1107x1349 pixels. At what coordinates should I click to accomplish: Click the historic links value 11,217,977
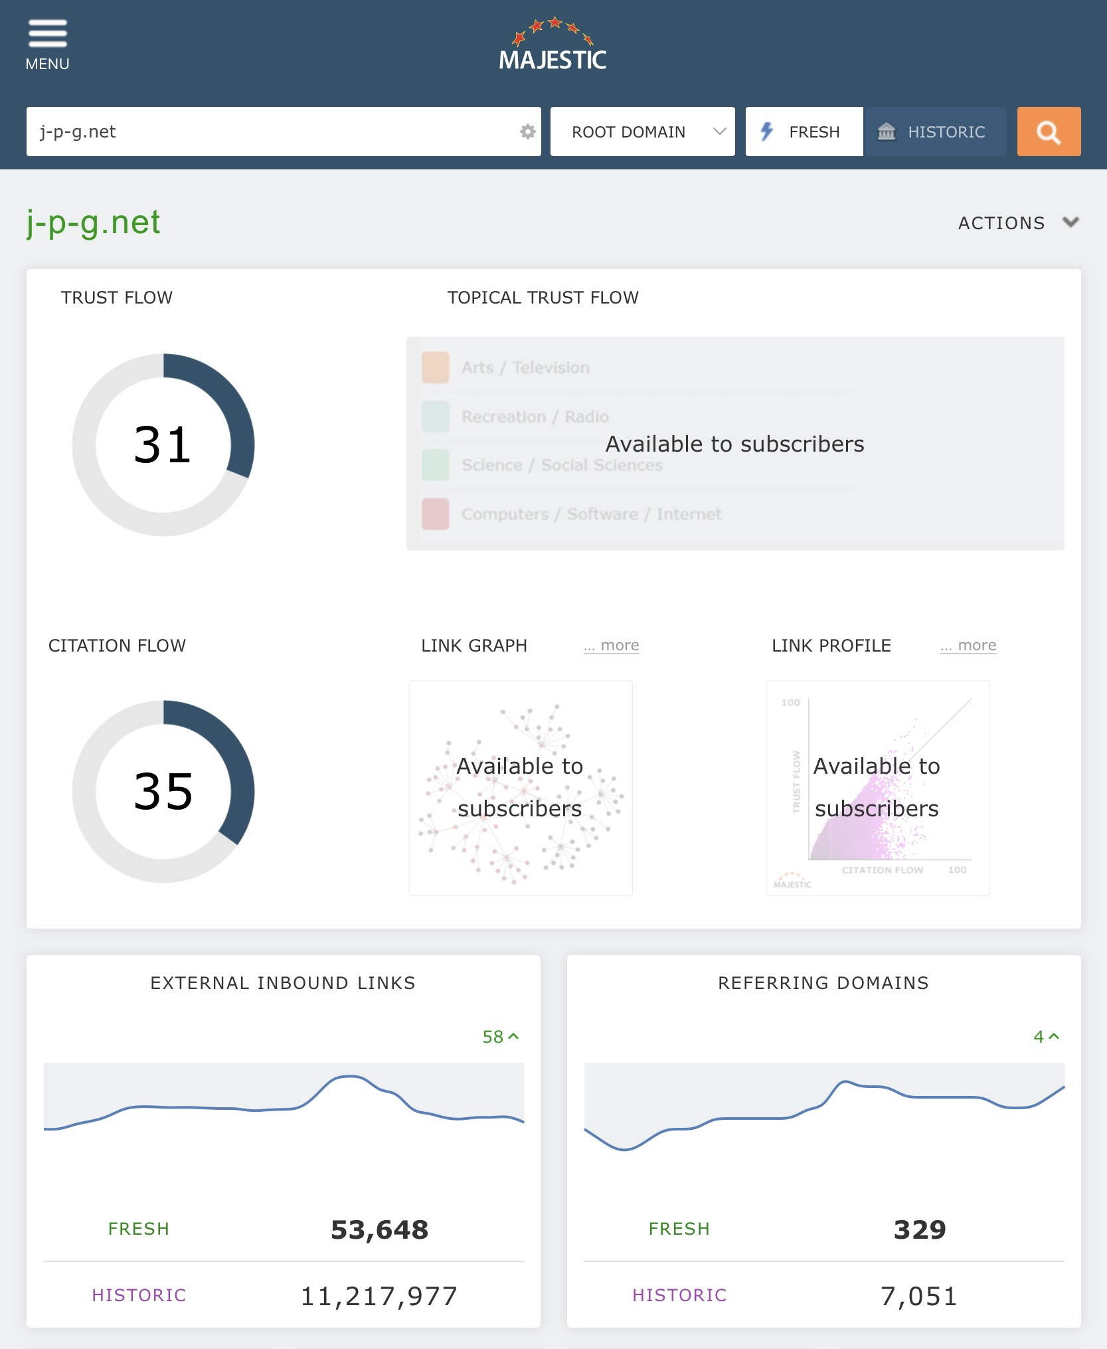[380, 1296]
